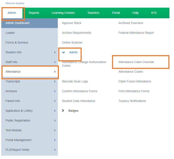Click the arrow beside Parent Info
The height and width of the screenshot is (159, 174).
click(55, 101)
